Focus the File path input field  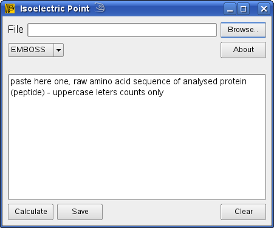(x=122, y=30)
